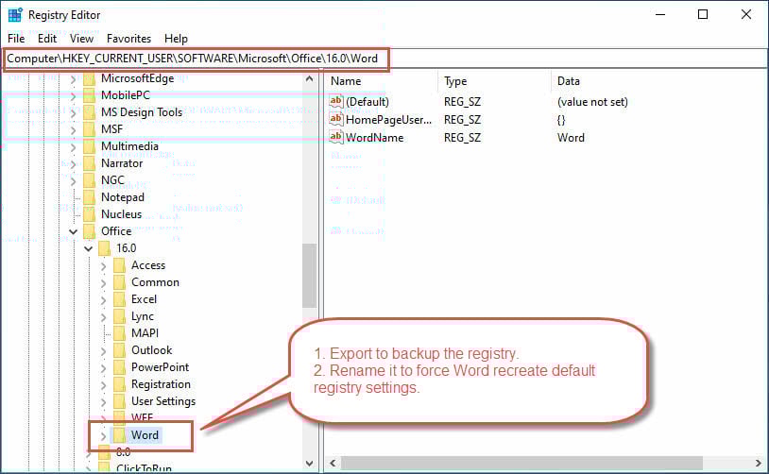The image size is (769, 474).
Task: Expand the Access key
Action: (104, 266)
